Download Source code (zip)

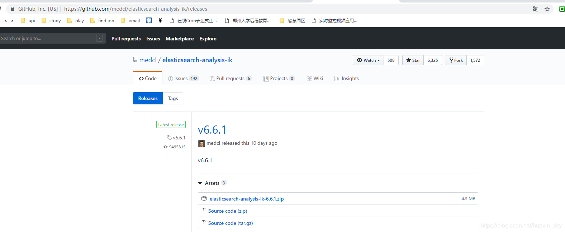point(228,211)
